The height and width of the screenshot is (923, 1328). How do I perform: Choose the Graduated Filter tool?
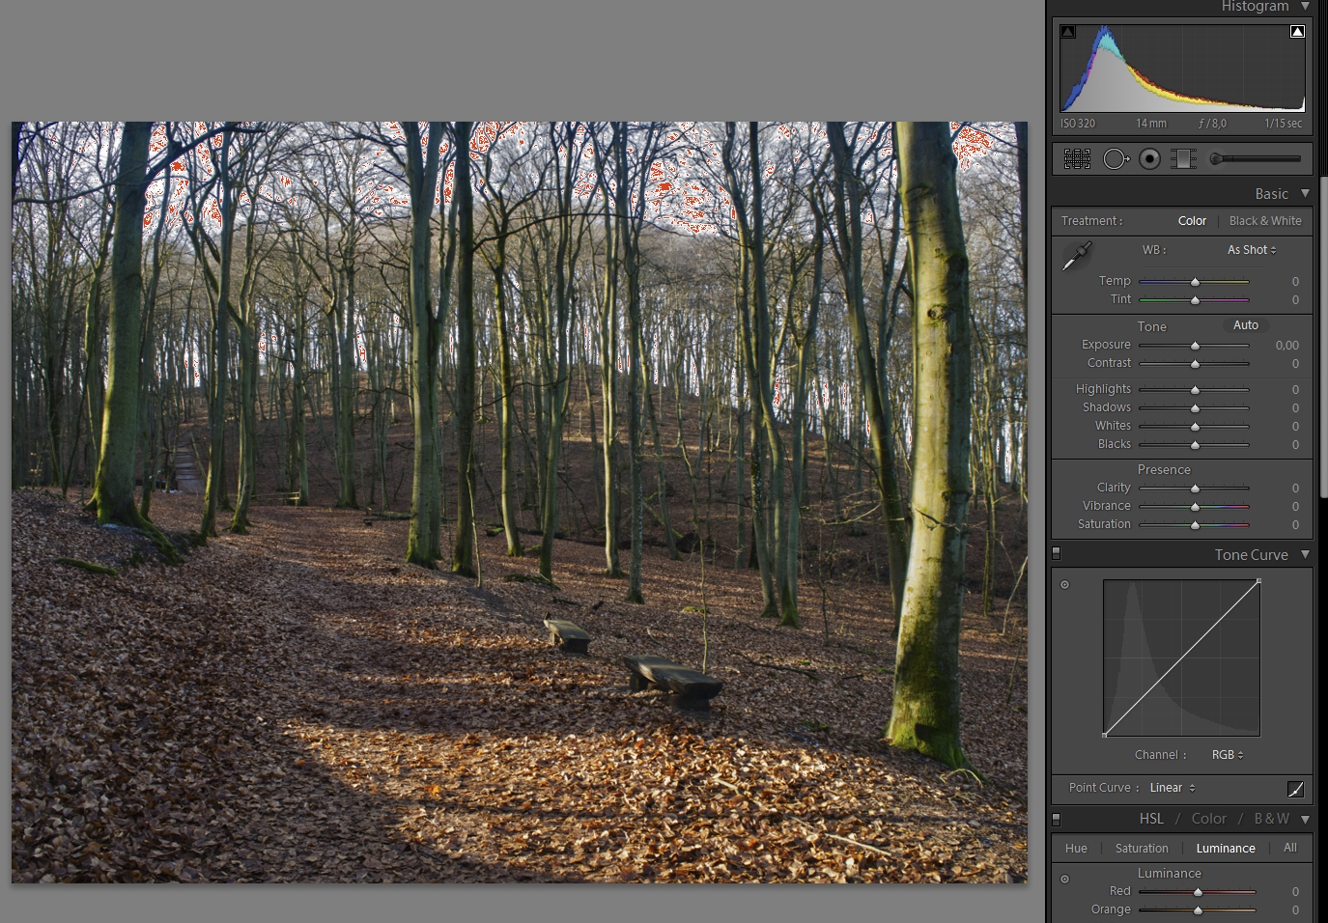point(1183,158)
